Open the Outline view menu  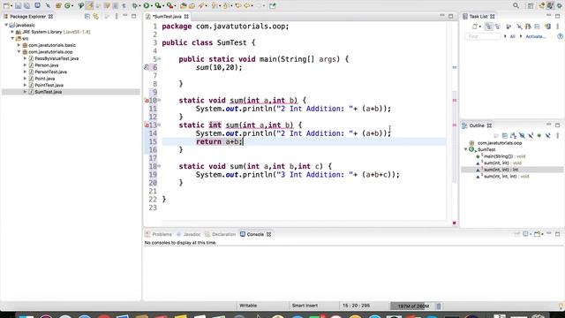557,135
